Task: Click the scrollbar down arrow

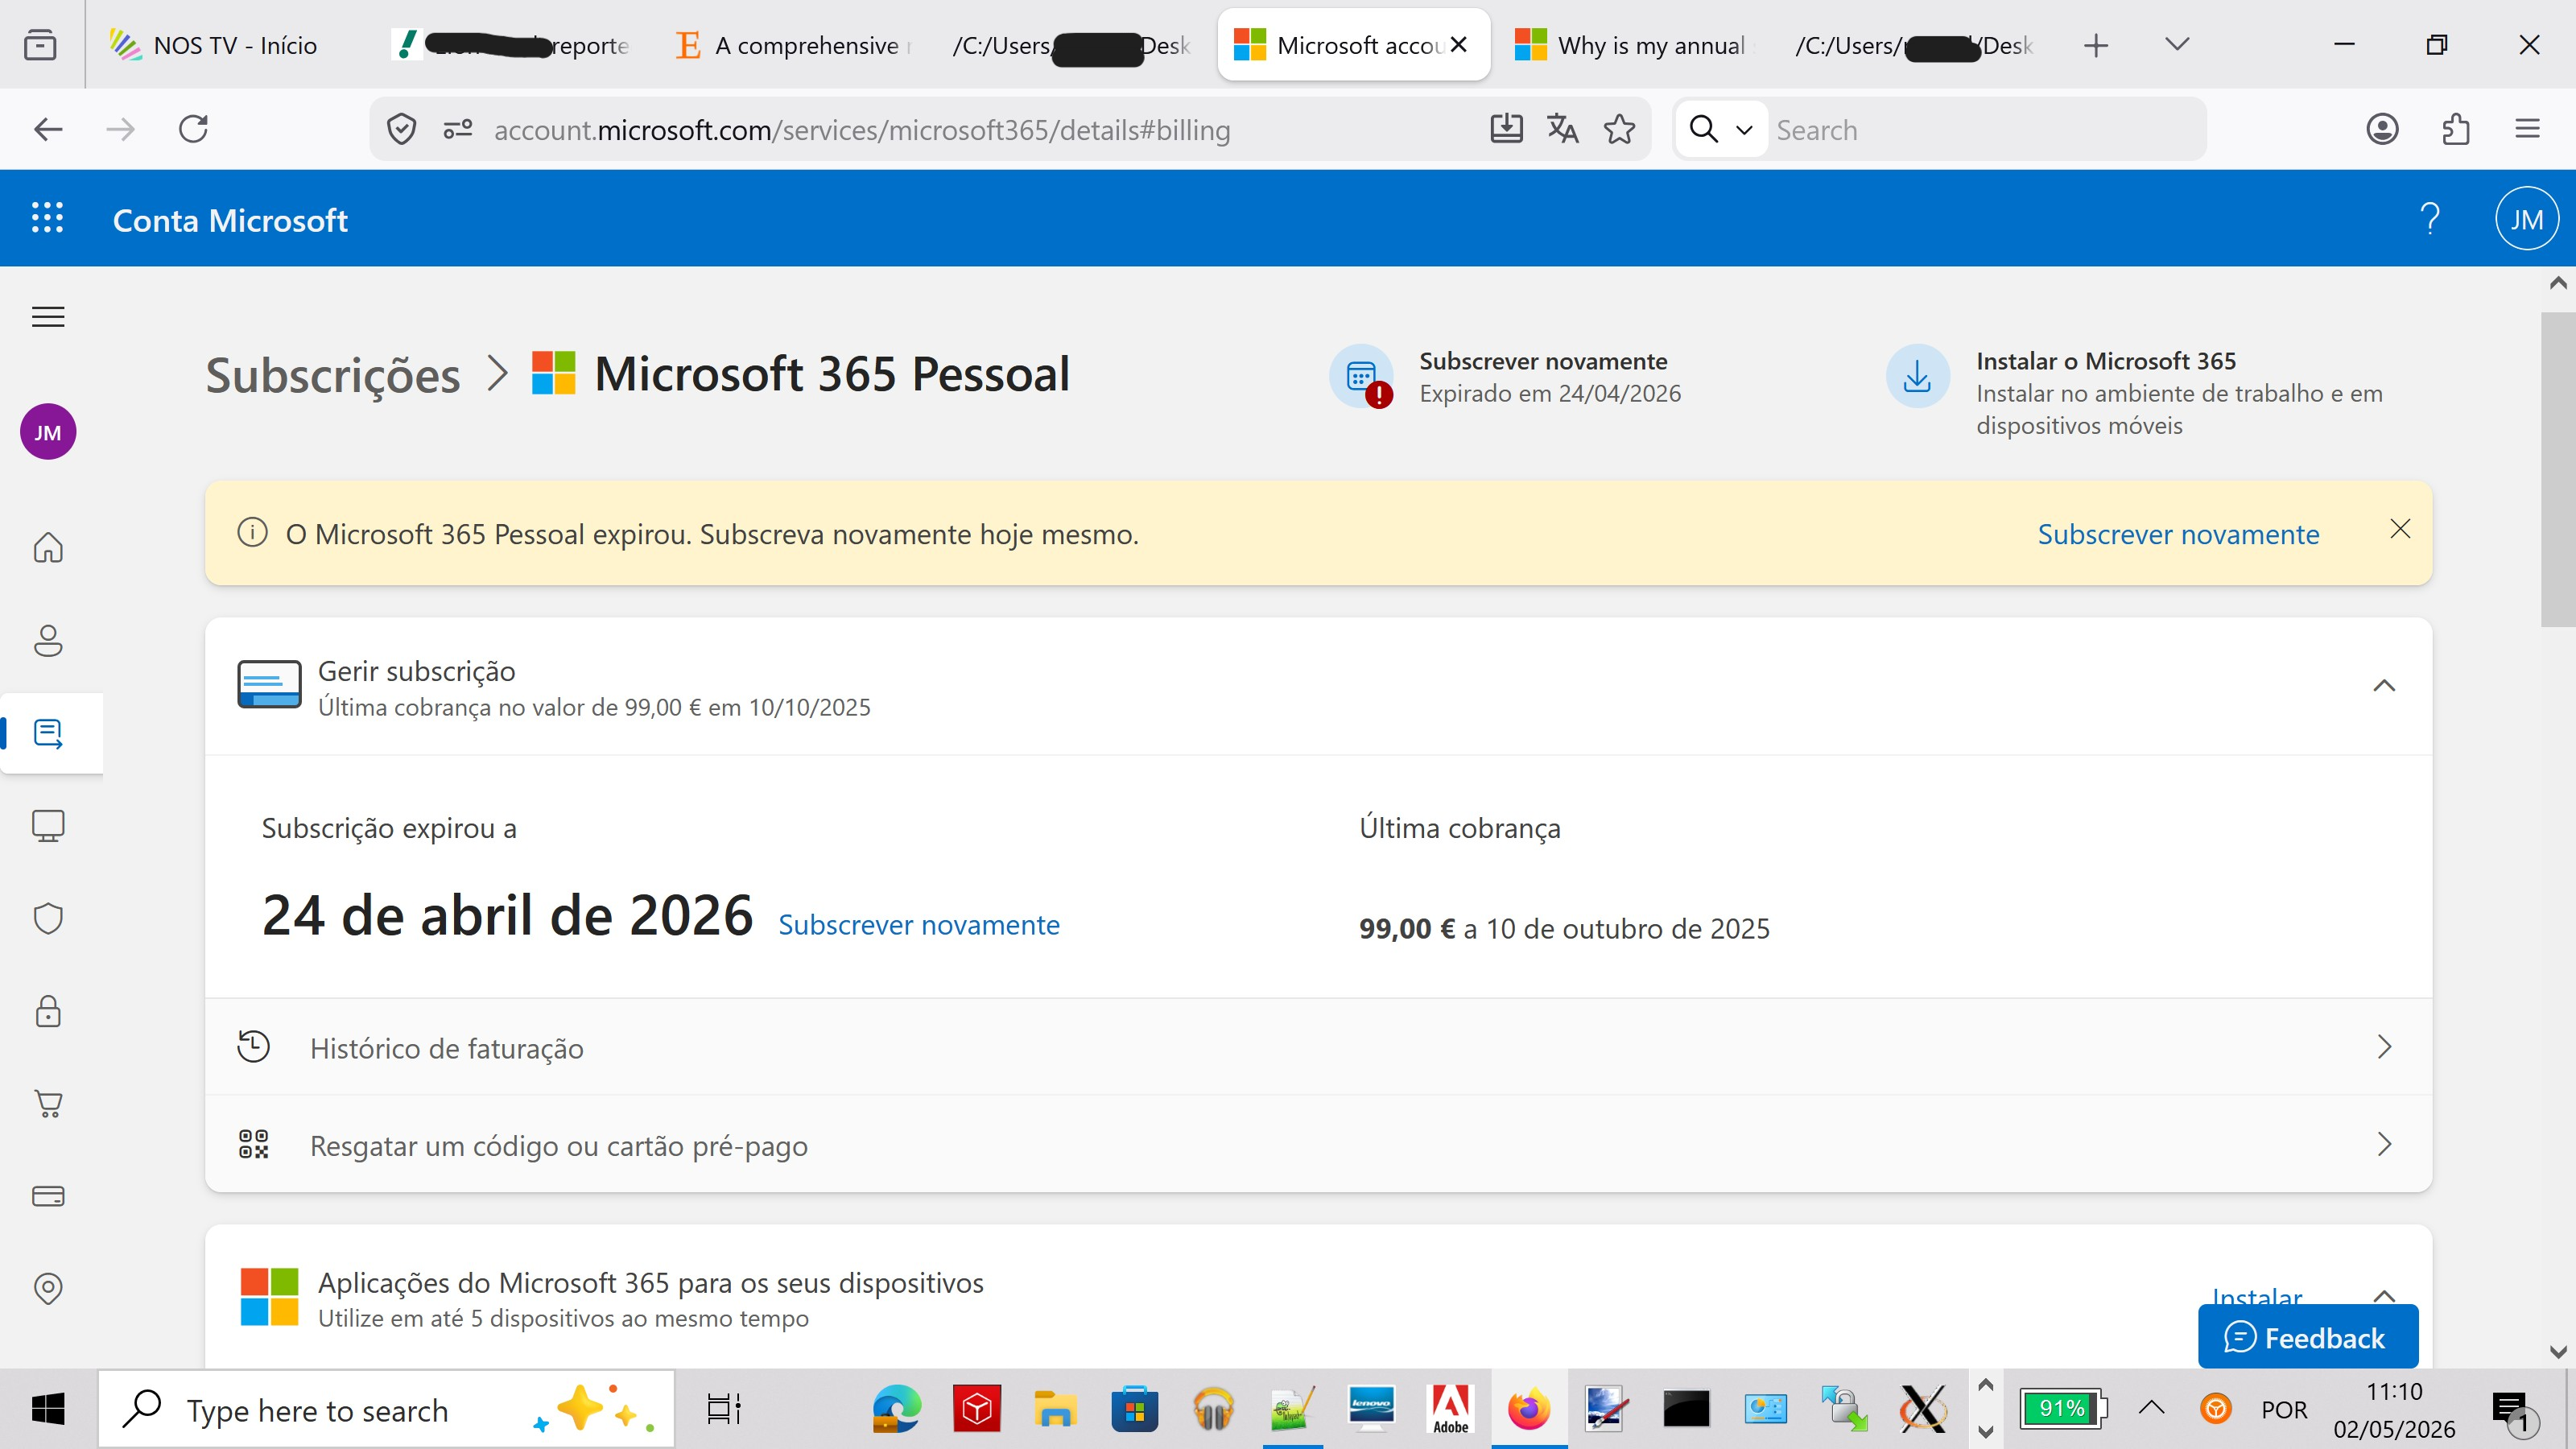Action: (x=2558, y=1351)
